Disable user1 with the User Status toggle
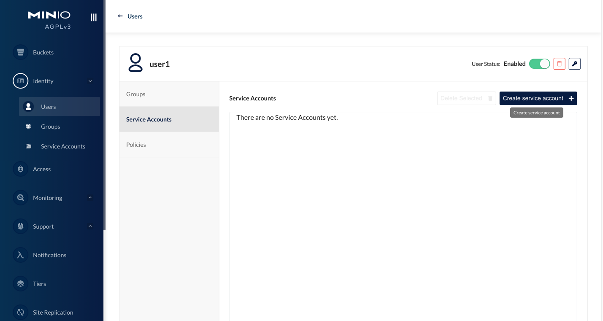The width and height of the screenshot is (603, 321). point(539,64)
